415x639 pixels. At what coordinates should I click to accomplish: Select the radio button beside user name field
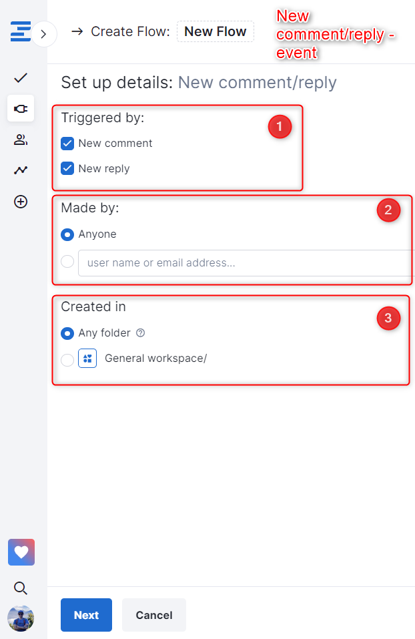(x=67, y=262)
